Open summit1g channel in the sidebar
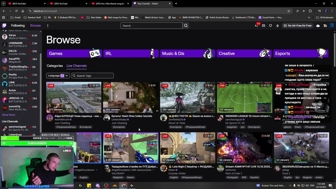This screenshot has height=189, width=336. pos(20,108)
